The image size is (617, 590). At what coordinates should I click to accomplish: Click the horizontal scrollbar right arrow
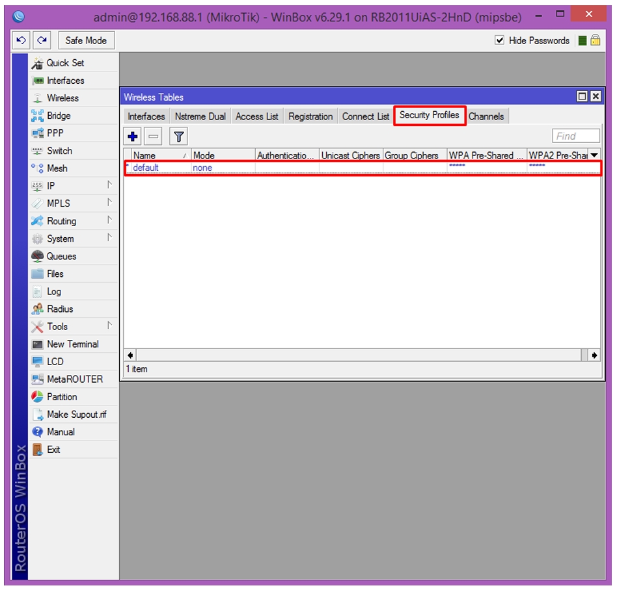(594, 355)
